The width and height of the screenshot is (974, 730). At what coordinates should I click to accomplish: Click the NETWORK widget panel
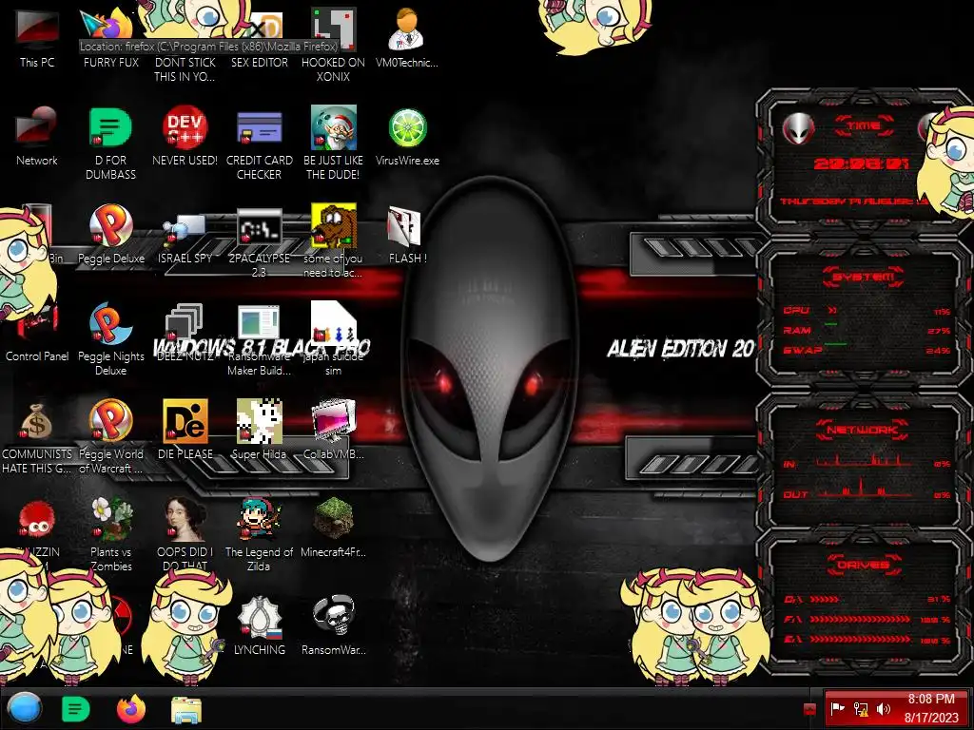click(x=864, y=461)
